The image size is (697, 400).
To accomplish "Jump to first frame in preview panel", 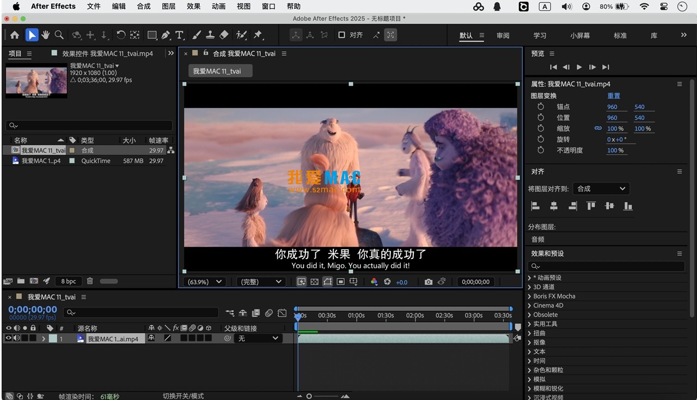I will tap(553, 67).
